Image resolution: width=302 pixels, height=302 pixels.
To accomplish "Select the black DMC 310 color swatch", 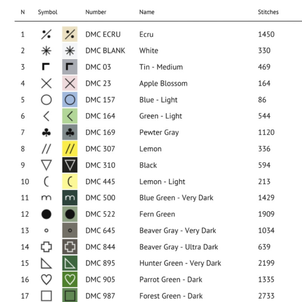I will (x=70, y=165).
